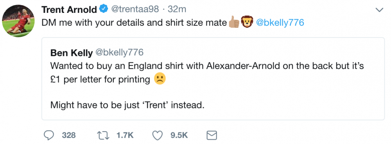The image size is (391, 144).
Task: Open Trent Arnold's profile picture
Action: pos(18,21)
